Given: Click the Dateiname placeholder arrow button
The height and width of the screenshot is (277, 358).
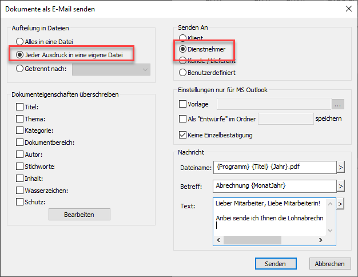Looking at the screenshot, I should click(340, 167).
